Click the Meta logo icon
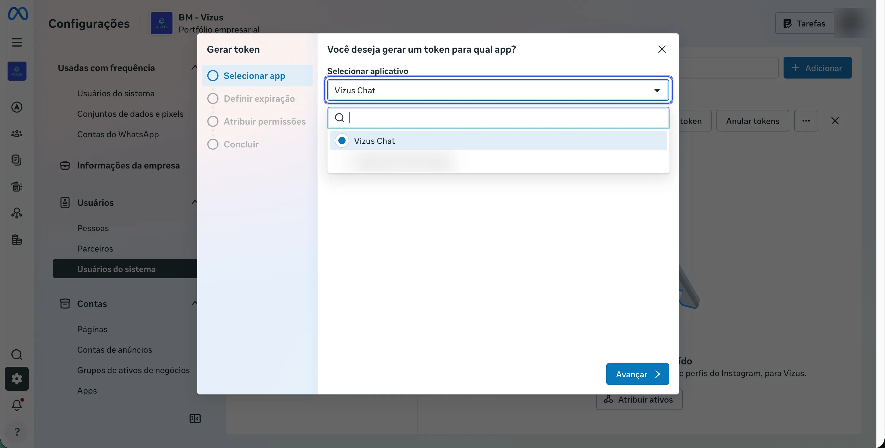This screenshot has width=885, height=448. 18,14
